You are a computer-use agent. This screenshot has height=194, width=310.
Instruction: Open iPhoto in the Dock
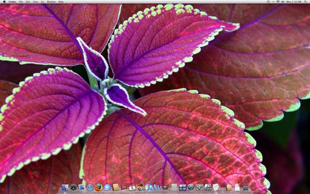pyautogui.click(x=140, y=187)
